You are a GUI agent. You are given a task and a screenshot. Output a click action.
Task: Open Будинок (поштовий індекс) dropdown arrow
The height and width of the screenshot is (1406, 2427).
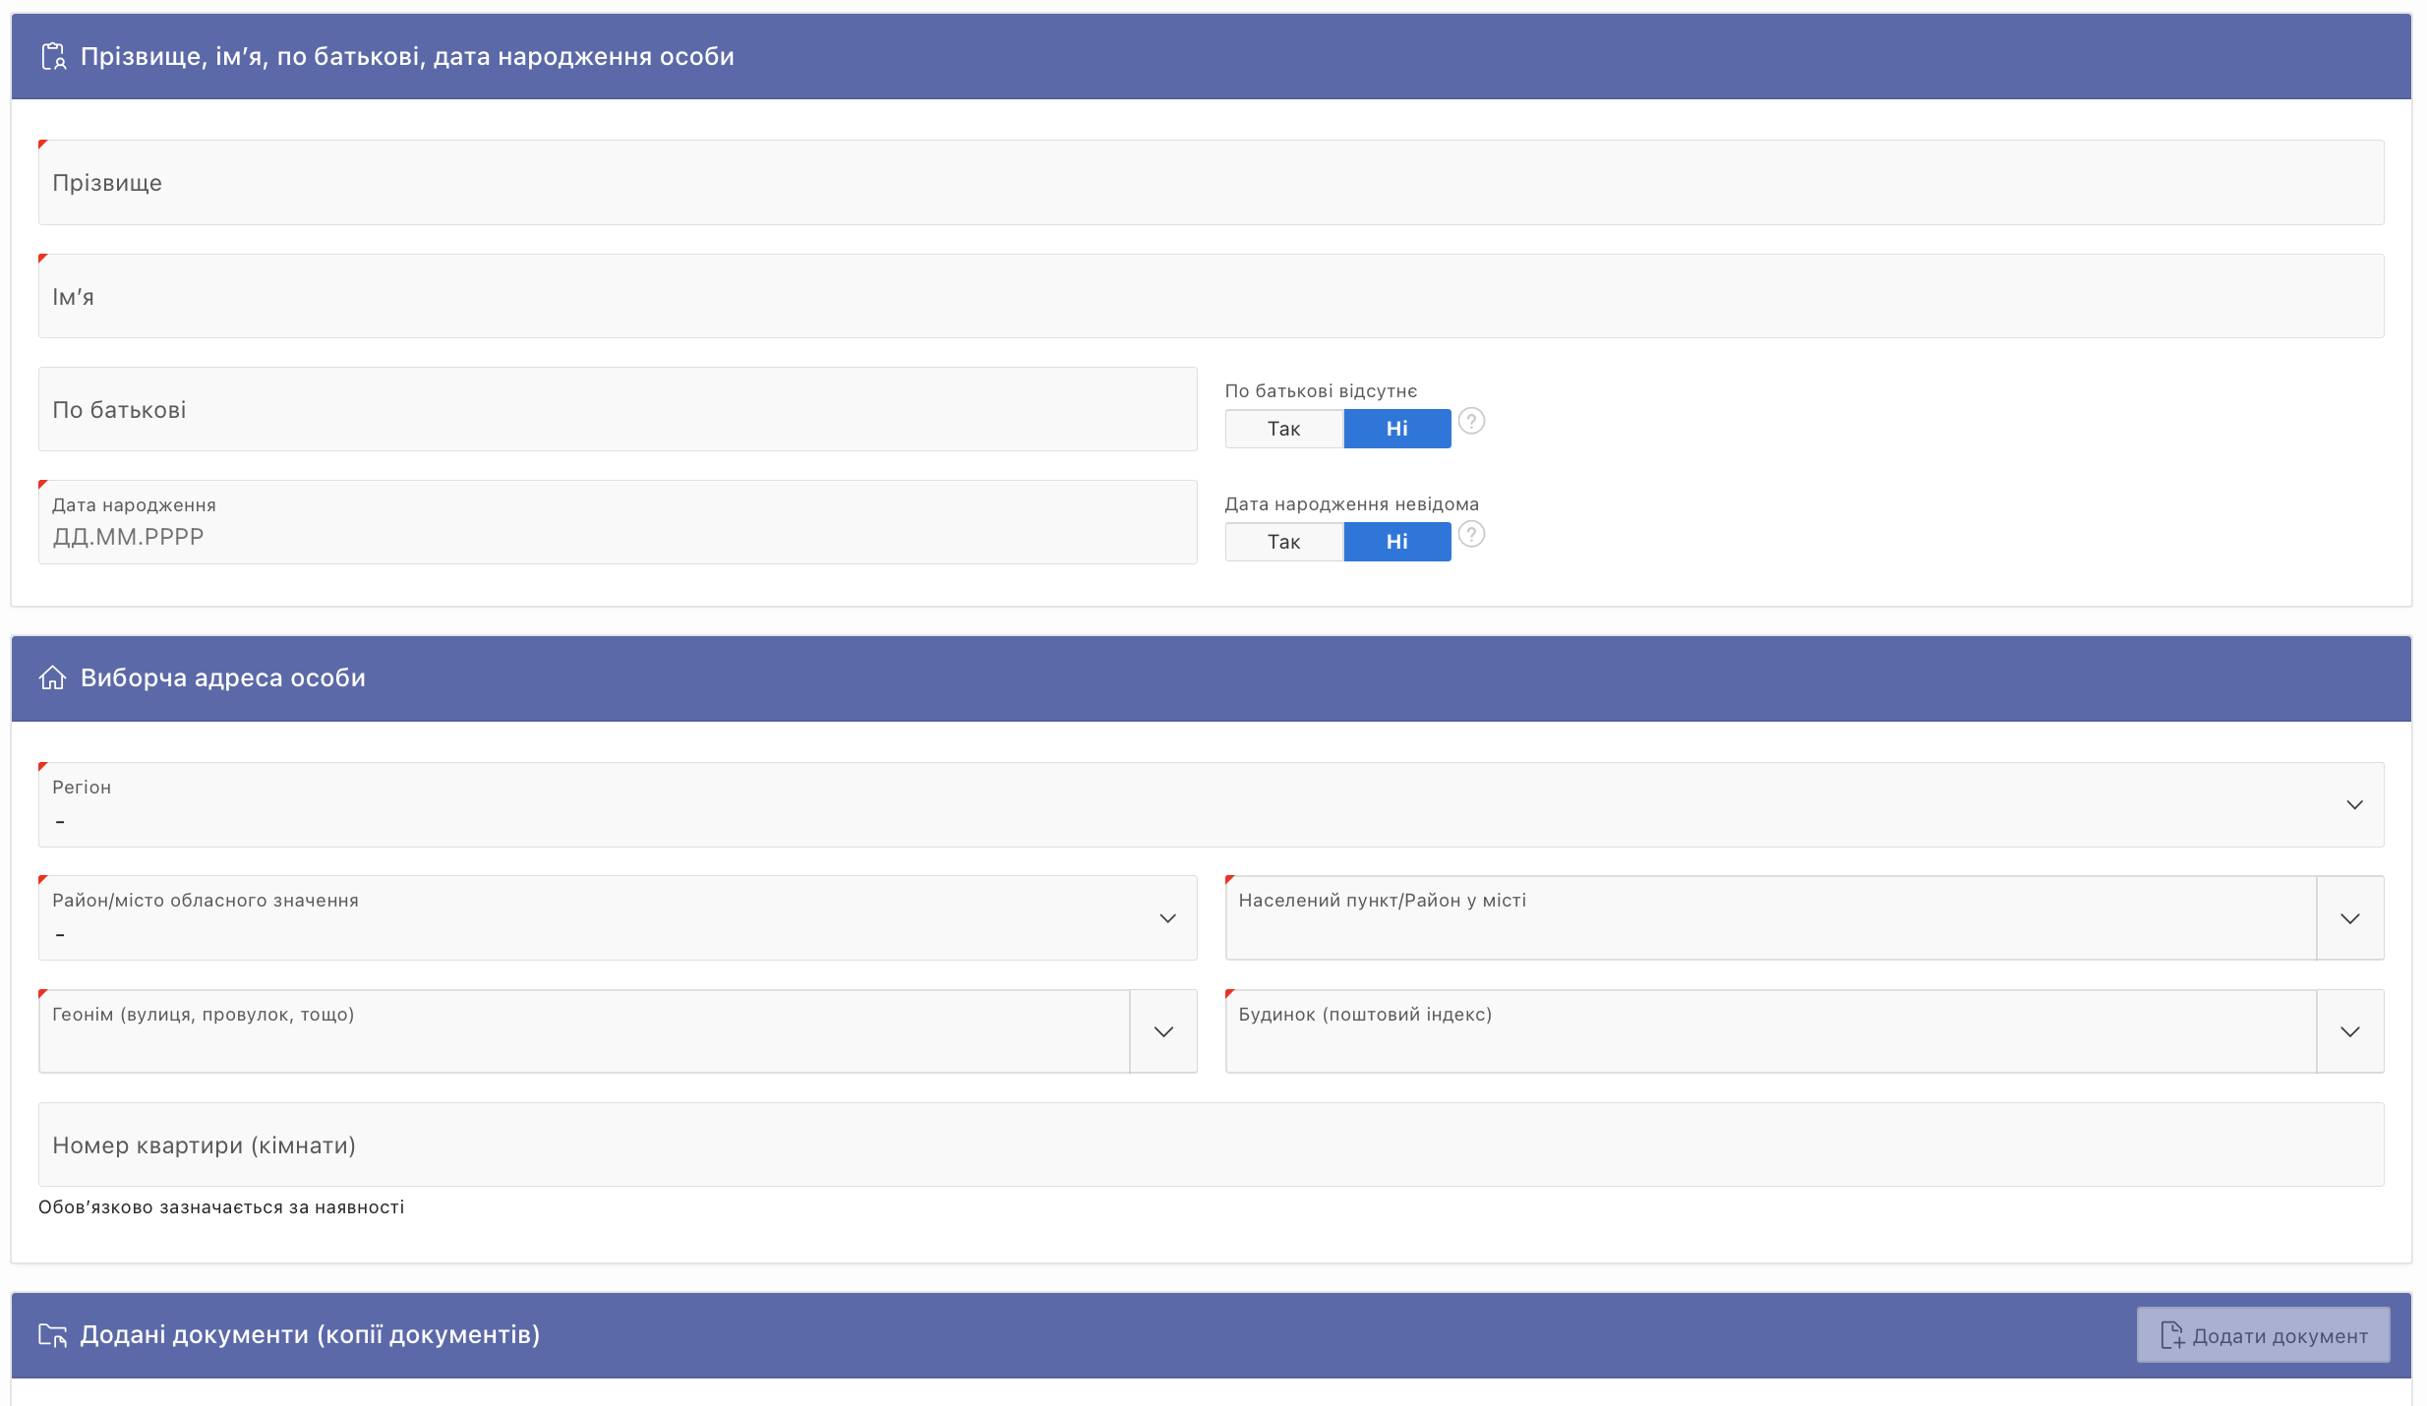click(2349, 1031)
